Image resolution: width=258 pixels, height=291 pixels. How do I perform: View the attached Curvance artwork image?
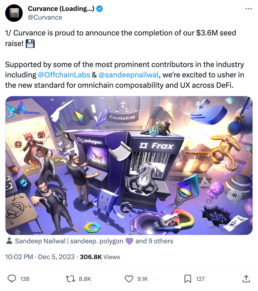pyautogui.click(x=129, y=165)
